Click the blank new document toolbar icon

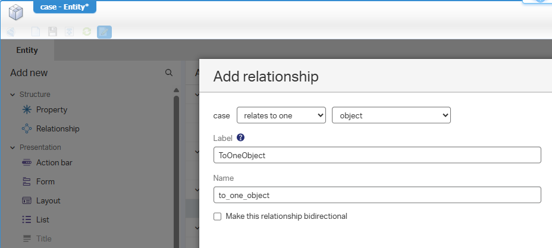[x=36, y=32]
